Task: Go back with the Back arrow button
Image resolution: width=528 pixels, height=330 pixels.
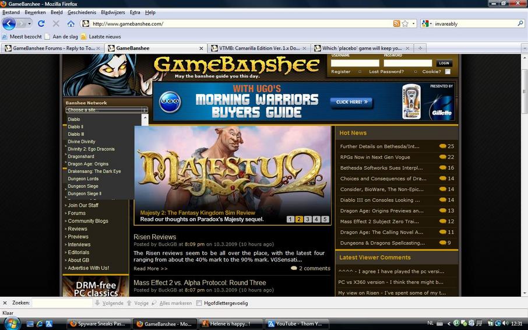Action: [9, 24]
